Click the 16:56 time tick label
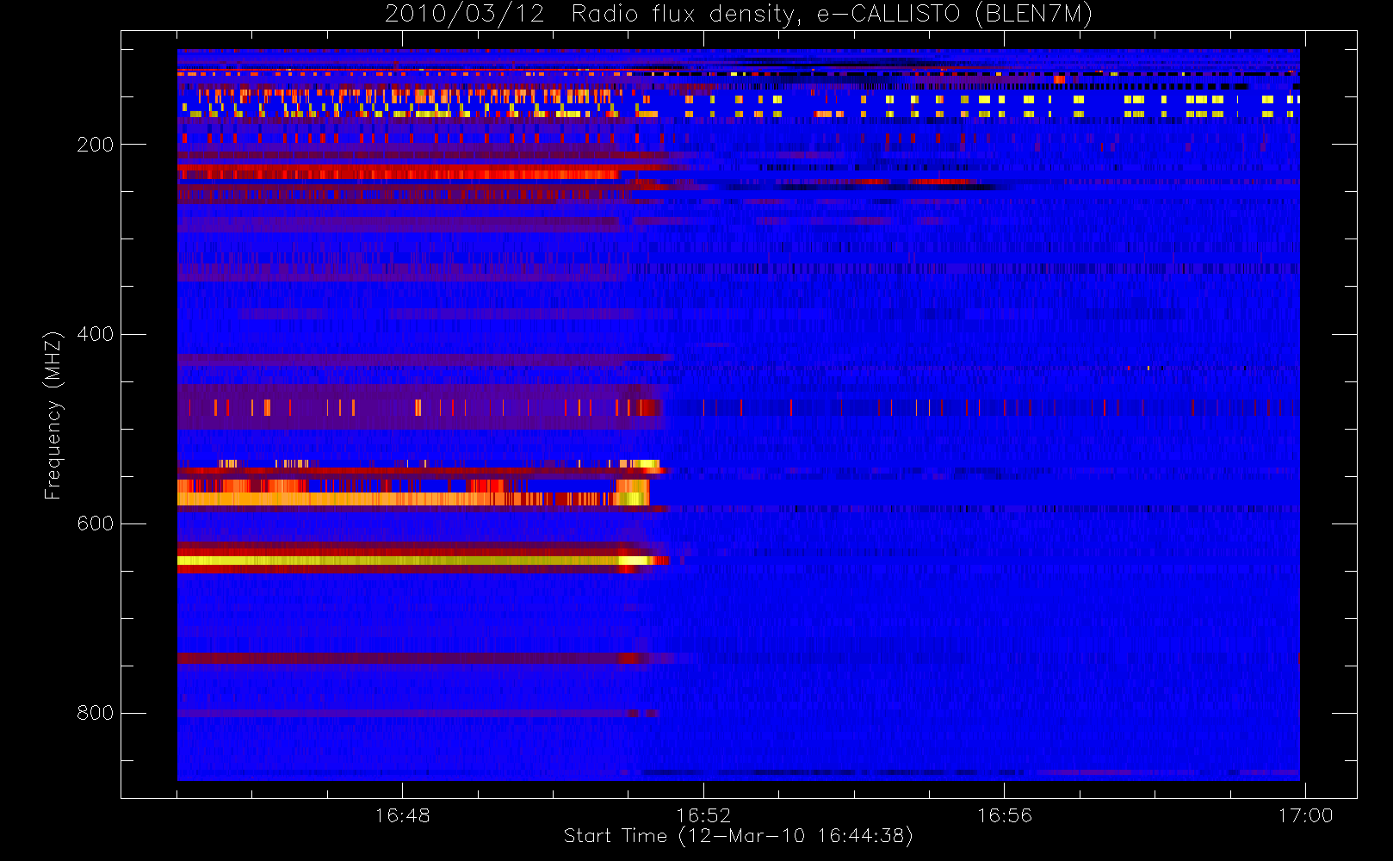The height and width of the screenshot is (861, 1393). click(x=1004, y=815)
